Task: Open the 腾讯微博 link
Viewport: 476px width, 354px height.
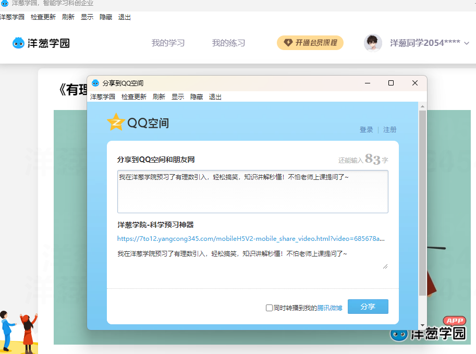Action: [x=329, y=308]
